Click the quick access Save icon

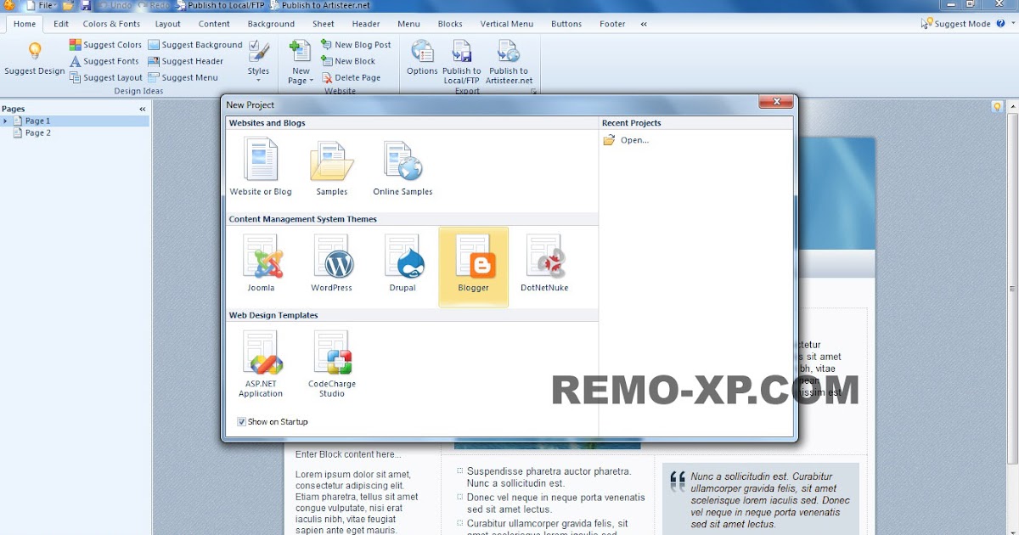pyautogui.click(x=86, y=5)
